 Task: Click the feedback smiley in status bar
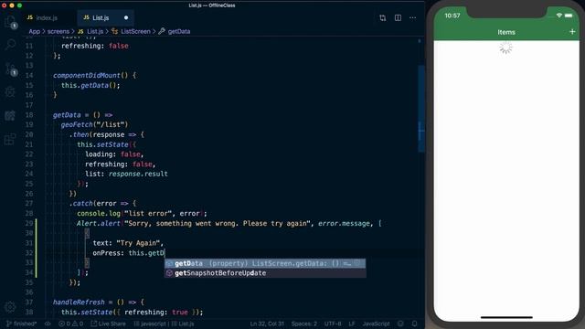[400, 324]
